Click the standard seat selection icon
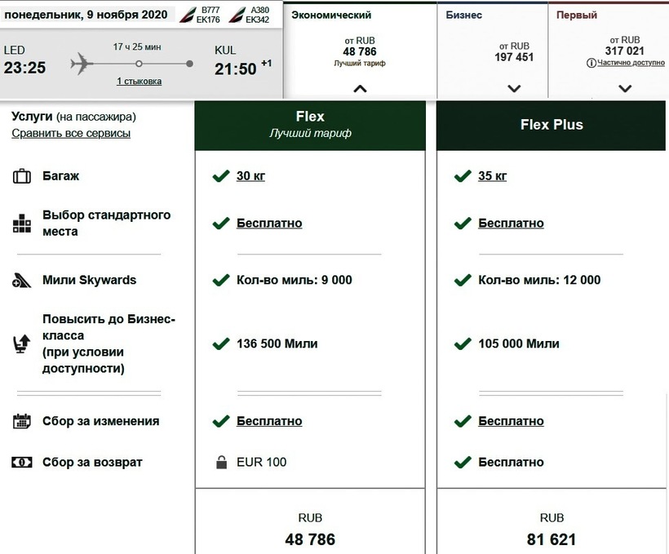Viewport: 669px width, 554px height. (22, 224)
